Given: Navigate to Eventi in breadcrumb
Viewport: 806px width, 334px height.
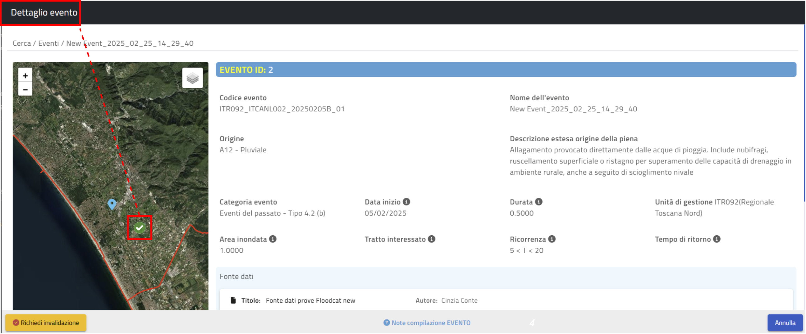Looking at the screenshot, I should pos(48,43).
